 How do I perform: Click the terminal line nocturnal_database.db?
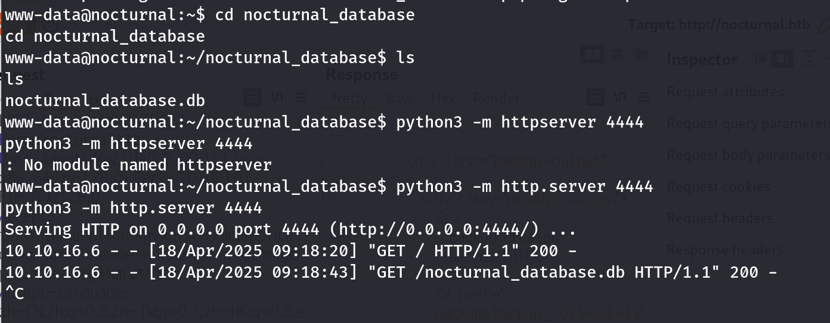click(105, 101)
